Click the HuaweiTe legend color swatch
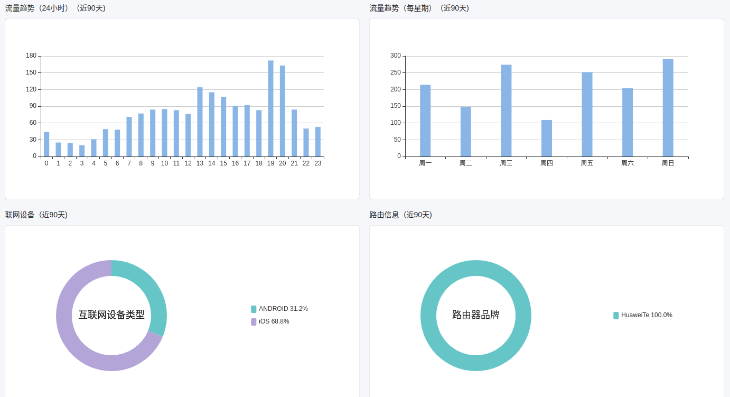The image size is (730, 397). point(616,316)
